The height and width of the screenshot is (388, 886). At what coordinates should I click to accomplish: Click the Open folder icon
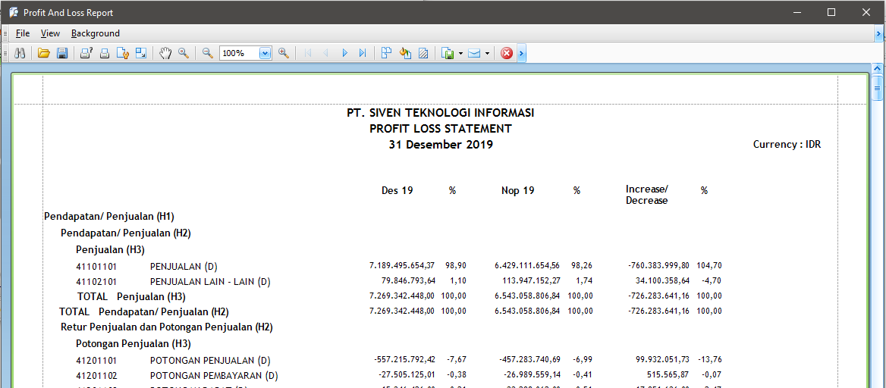pyautogui.click(x=43, y=53)
